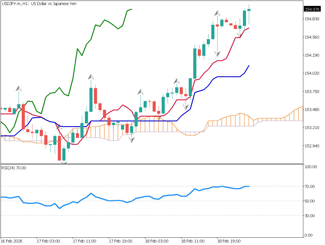This screenshot has height=245, width=325.
Task: Click the down fractal arrow near 154.290
Action: click(x=217, y=54)
